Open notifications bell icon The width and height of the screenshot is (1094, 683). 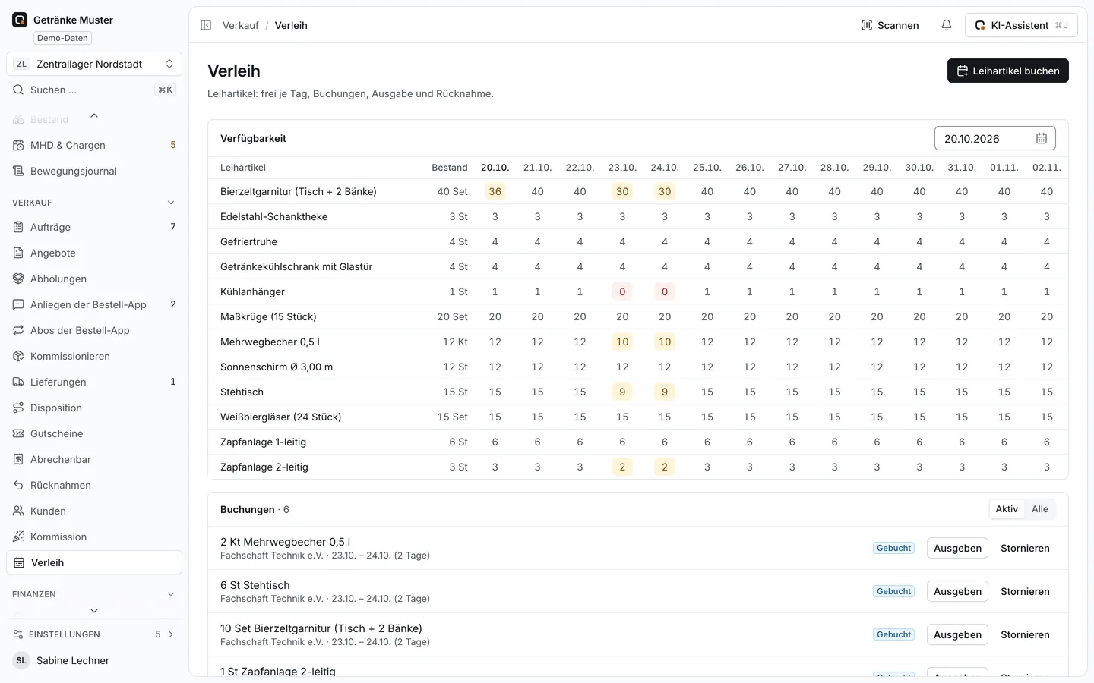(x=947, y=25)
